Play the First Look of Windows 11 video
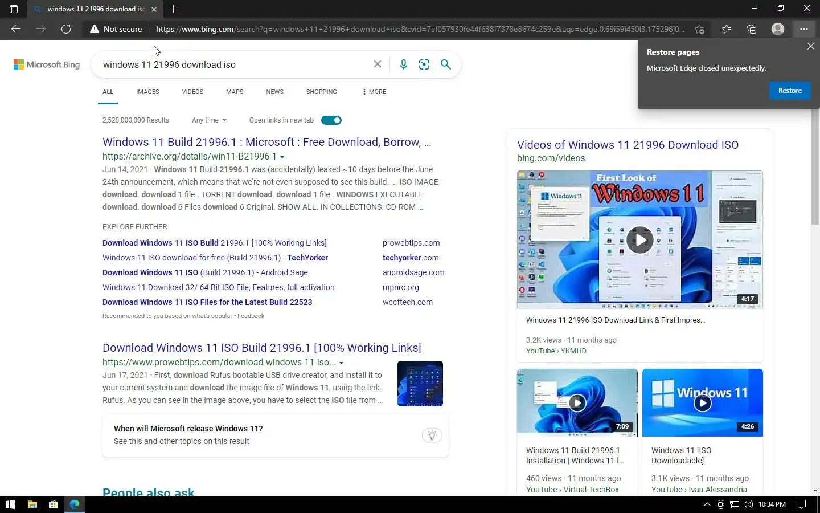 (x=639, y=240)
